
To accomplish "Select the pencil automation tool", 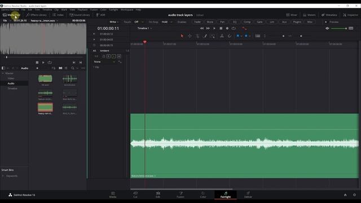I will [x=205, y=36].
